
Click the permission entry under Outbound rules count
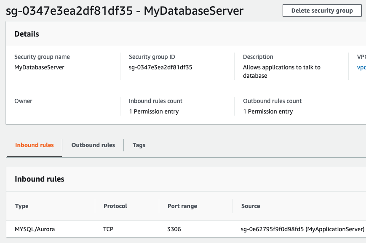[x=268, y=111]
